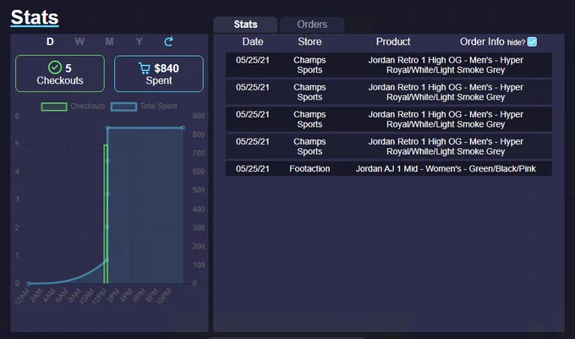Toggle the Total Spent legend blue swatch
This screenshot has width=575, height=339.
point(123,107)
